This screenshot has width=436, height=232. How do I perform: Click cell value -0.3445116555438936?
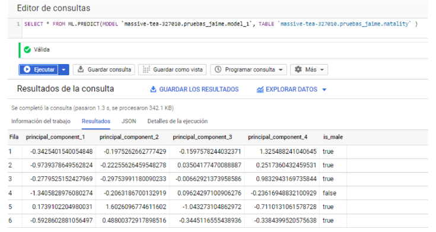pos(210,220)
